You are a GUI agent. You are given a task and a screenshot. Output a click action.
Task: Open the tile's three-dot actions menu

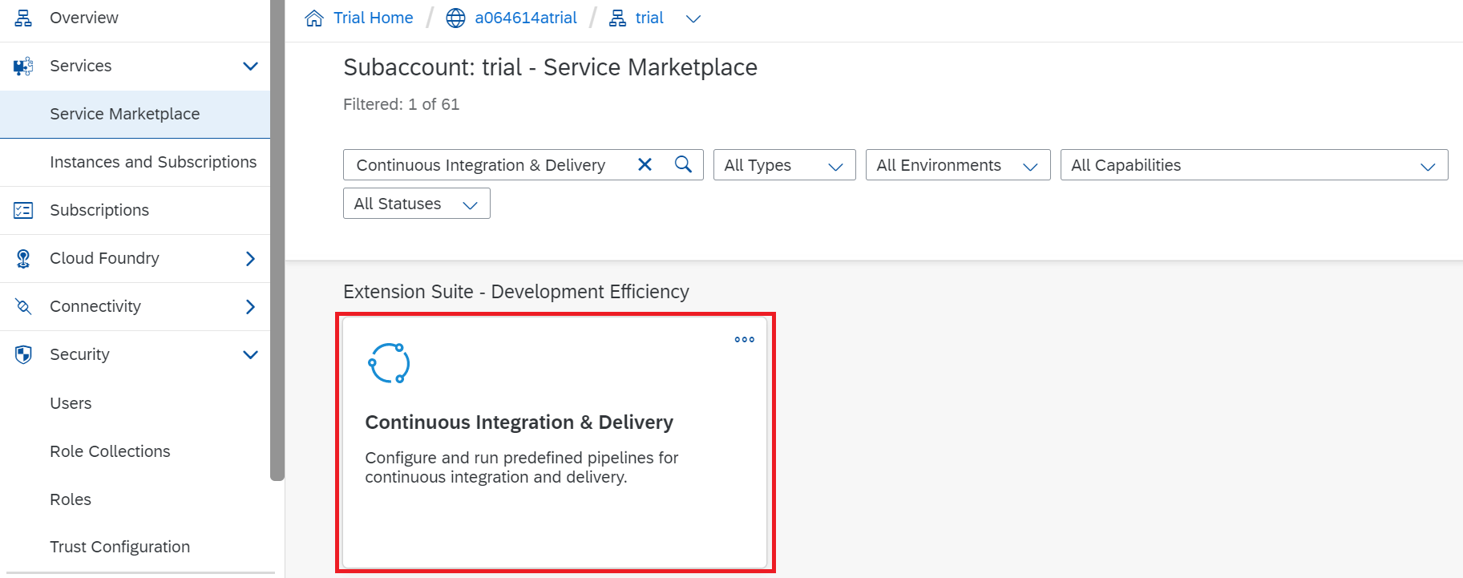(x=745, y=340)
